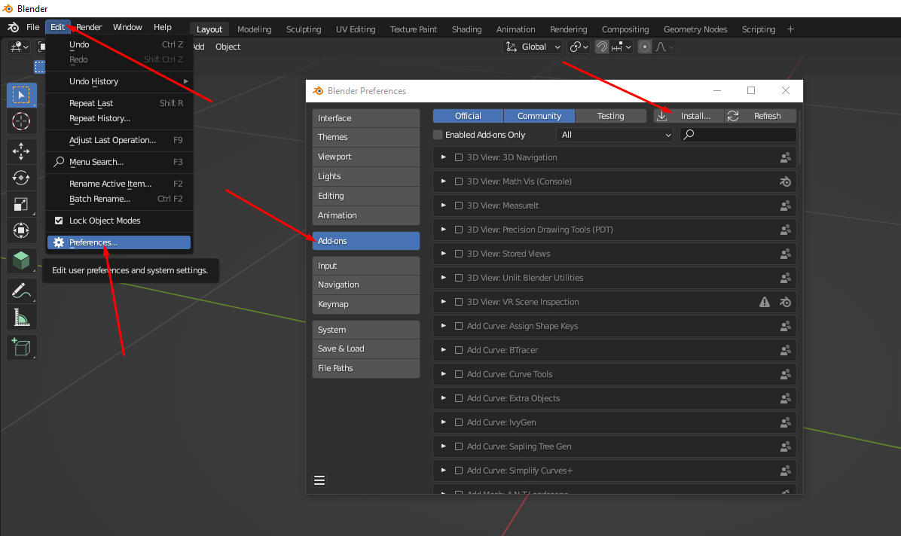Click the Measure tool icon
Viewport: 901px width, 536px height.
coord(21,318)
